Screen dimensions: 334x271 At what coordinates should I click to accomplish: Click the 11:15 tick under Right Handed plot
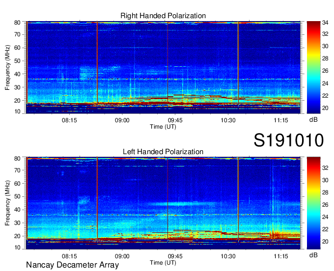[x=281, y=120]
